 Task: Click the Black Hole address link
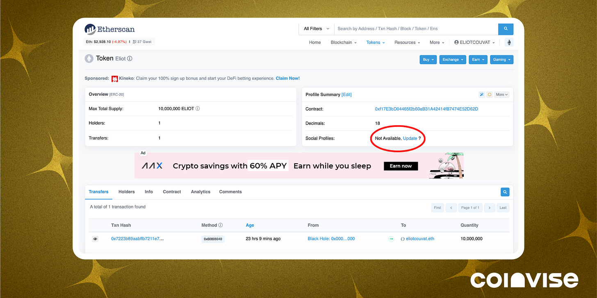[x=331, y=239]
